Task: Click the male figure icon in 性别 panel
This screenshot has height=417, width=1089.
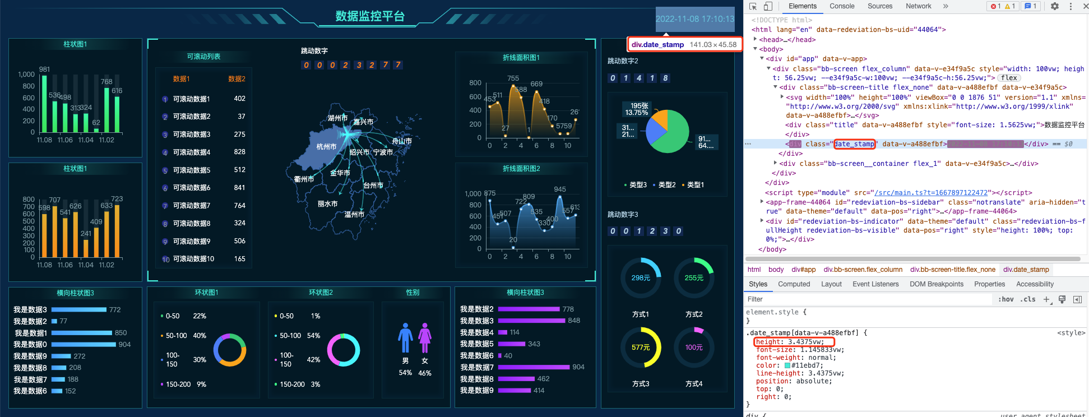Action: coord(405,337)
